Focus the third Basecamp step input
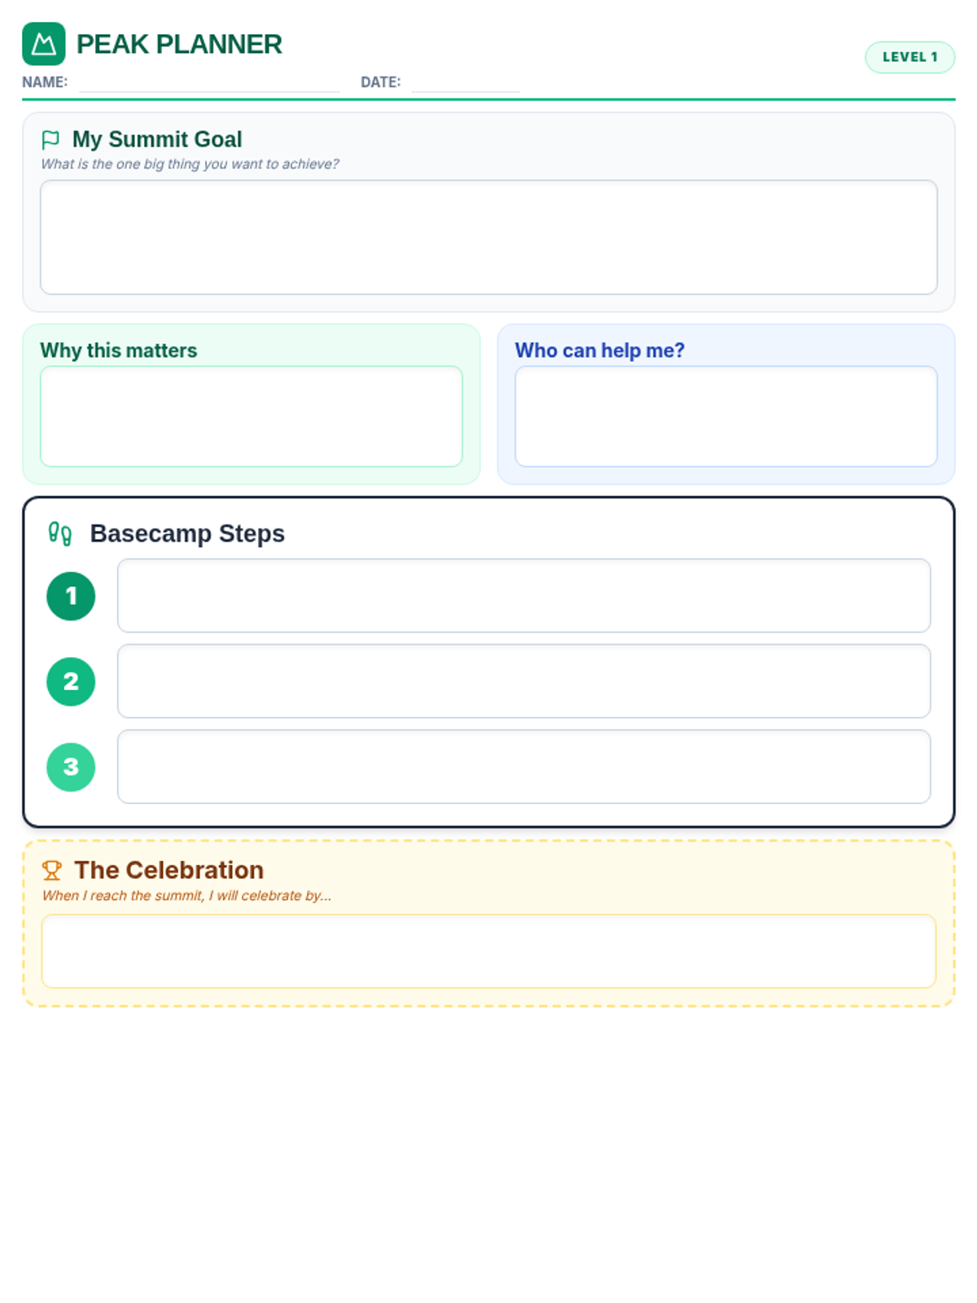Screen dimensions: 977x1303 point(524,766)
